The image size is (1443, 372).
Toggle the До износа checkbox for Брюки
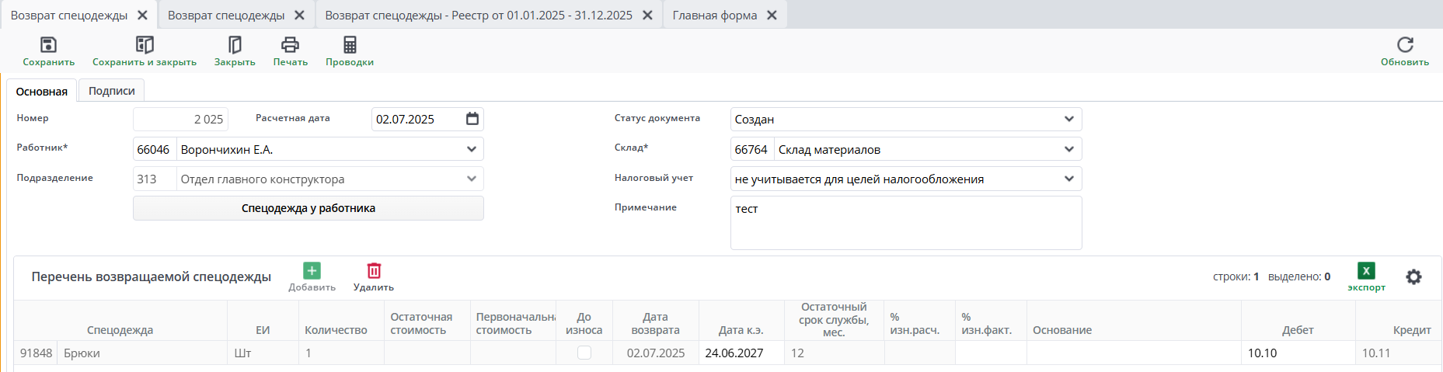click(584, 353)
